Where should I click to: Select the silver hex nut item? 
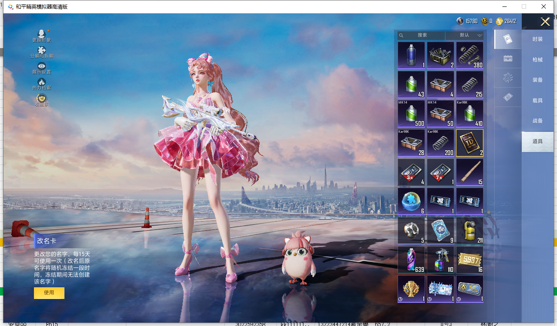411,231
